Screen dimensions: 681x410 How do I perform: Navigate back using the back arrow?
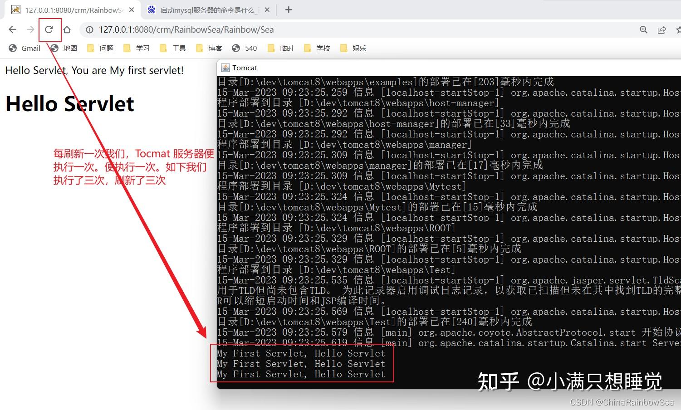(x=12, y=29)
